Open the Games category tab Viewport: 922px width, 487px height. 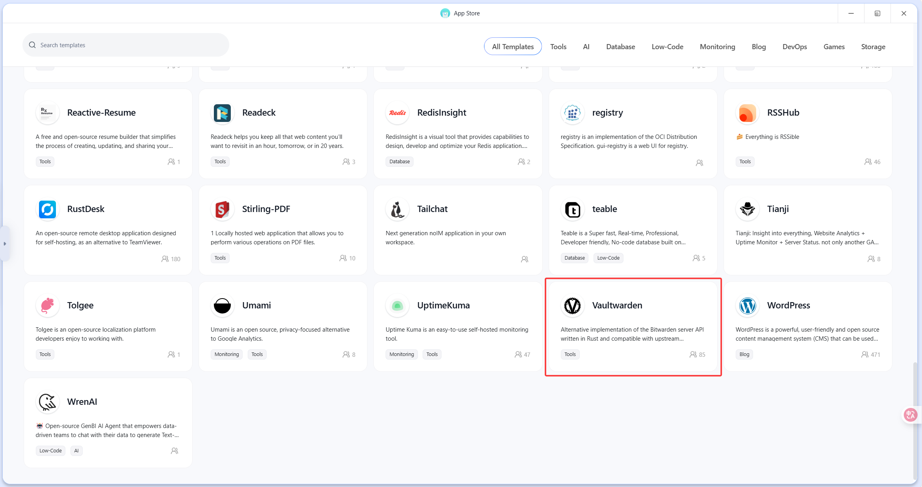(x=834, y=46)
